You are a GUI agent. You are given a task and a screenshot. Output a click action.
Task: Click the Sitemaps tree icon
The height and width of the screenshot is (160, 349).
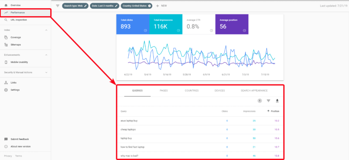(x=6, y=45)
